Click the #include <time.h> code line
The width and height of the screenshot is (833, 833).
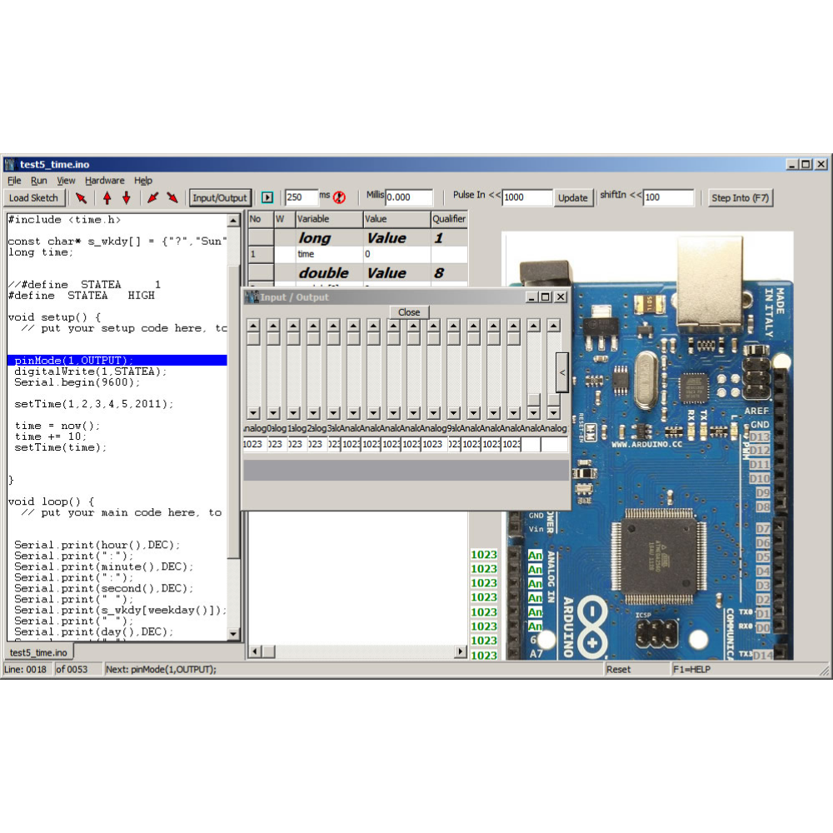click(x=64, y=220)
